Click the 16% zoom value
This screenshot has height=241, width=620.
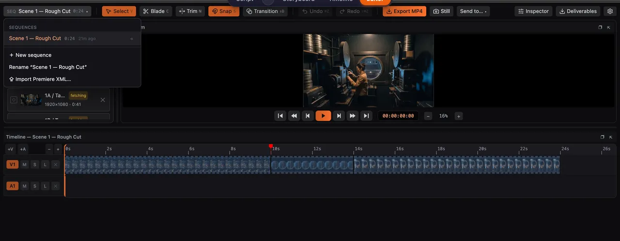pyautogui.click(x=444, y=116)
